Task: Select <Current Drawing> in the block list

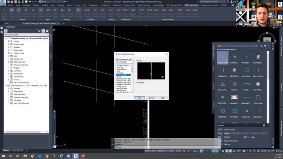Action: click(x=123, y=65)
